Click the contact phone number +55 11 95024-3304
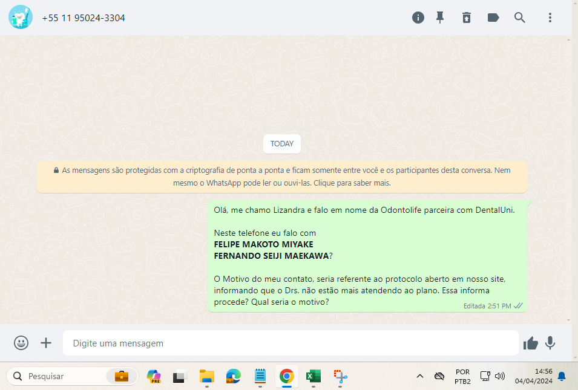 coord(84,18)
